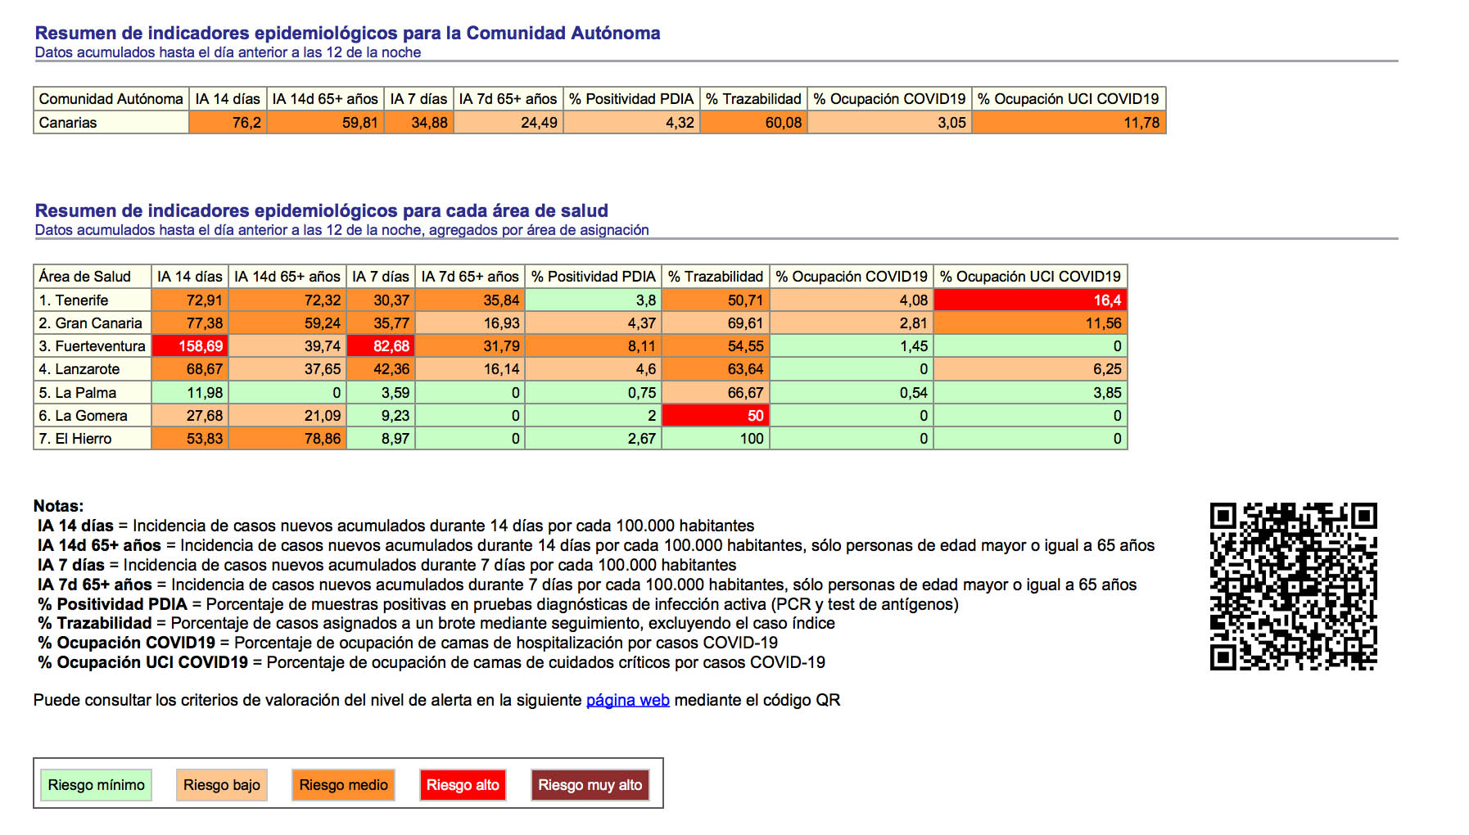Select the 3. Fuerteventura row label
This screenshot has height=835, width=1469.
click(93, 346)
